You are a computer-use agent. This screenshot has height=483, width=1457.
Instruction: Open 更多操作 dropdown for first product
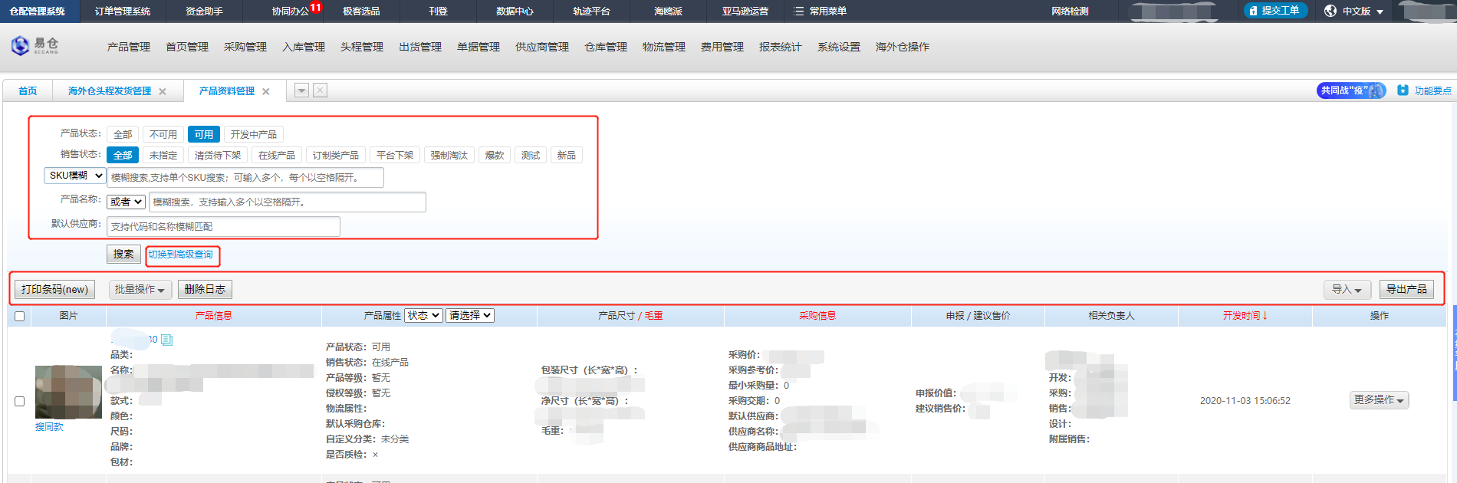(1379, 400)
